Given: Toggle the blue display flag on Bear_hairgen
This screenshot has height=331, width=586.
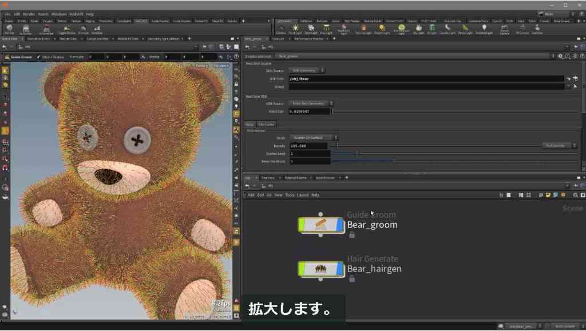Looking at the screenshot, I should [339, 269].
